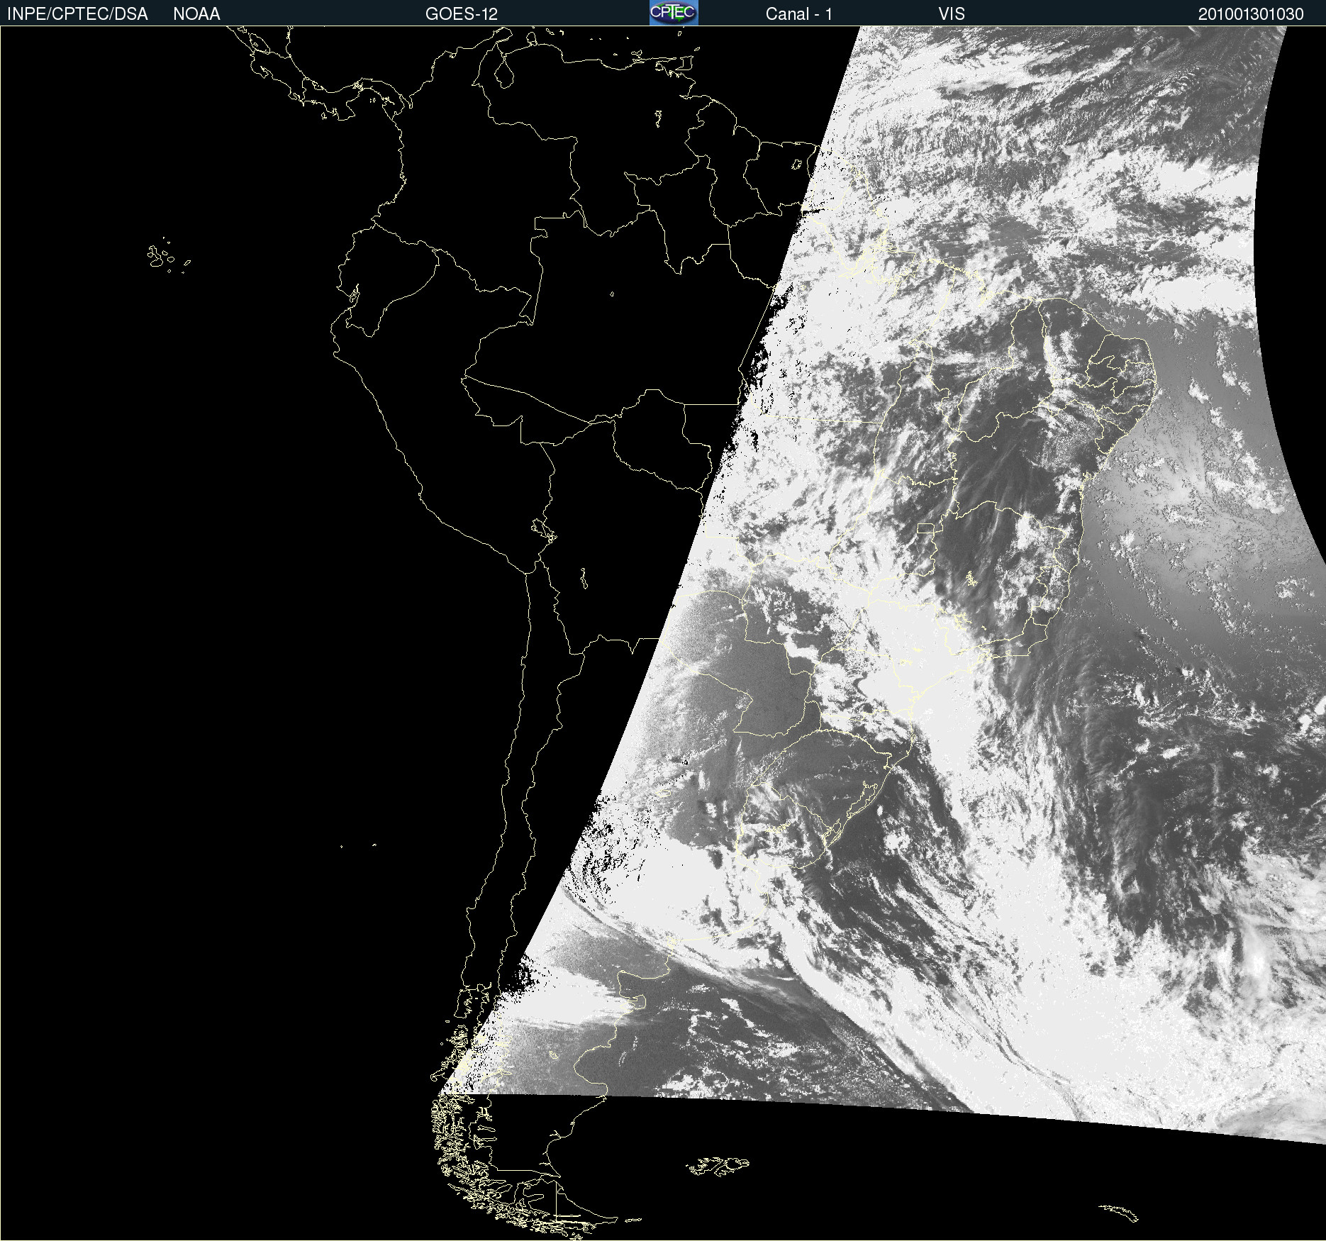Click the INPE/CPTEC/DSA header label
This screenshot has height=1241, width=1326.
[77, 14]
